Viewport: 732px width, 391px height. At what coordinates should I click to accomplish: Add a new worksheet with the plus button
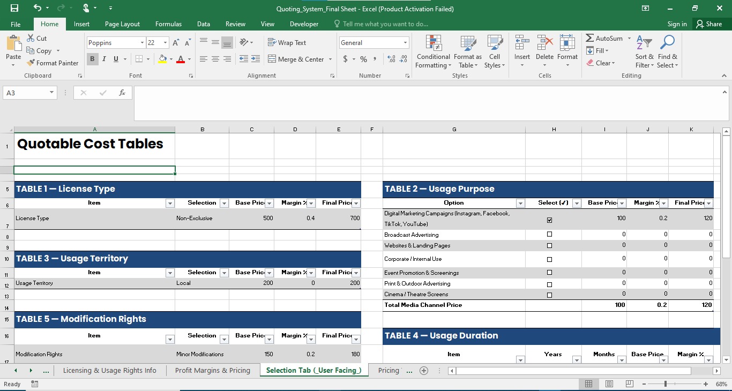[423, 370]
